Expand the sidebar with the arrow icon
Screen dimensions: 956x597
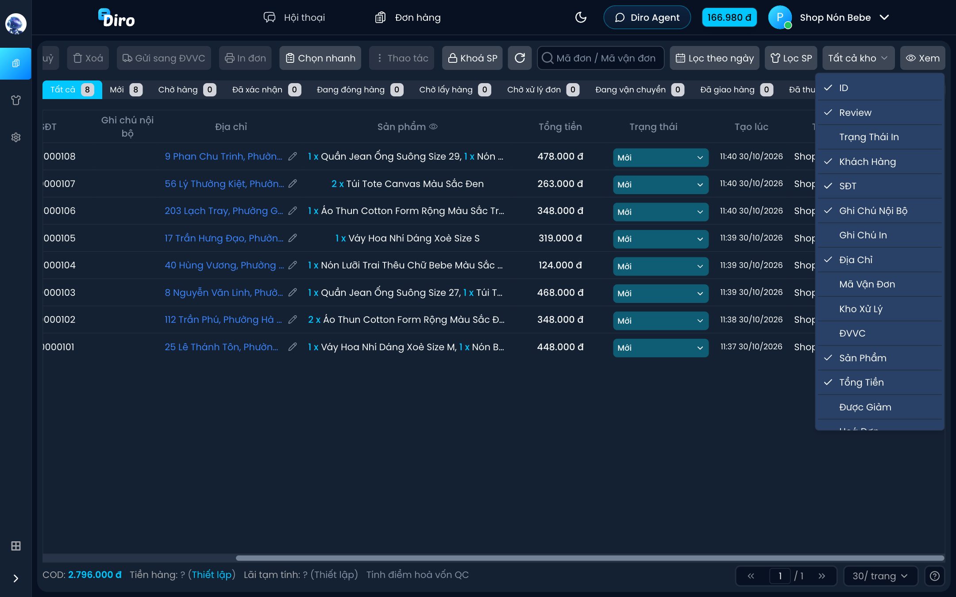(x=16, y=578)
